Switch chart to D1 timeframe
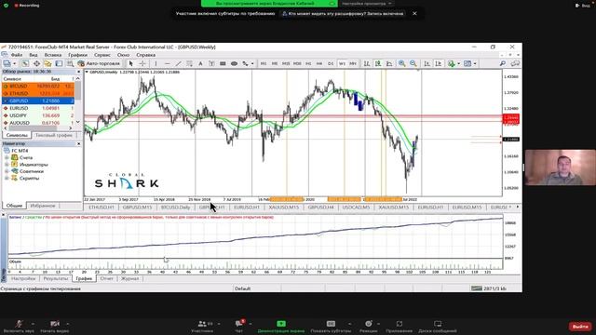The height and width of the screenshot is (335, 596). tap(331, 63)
